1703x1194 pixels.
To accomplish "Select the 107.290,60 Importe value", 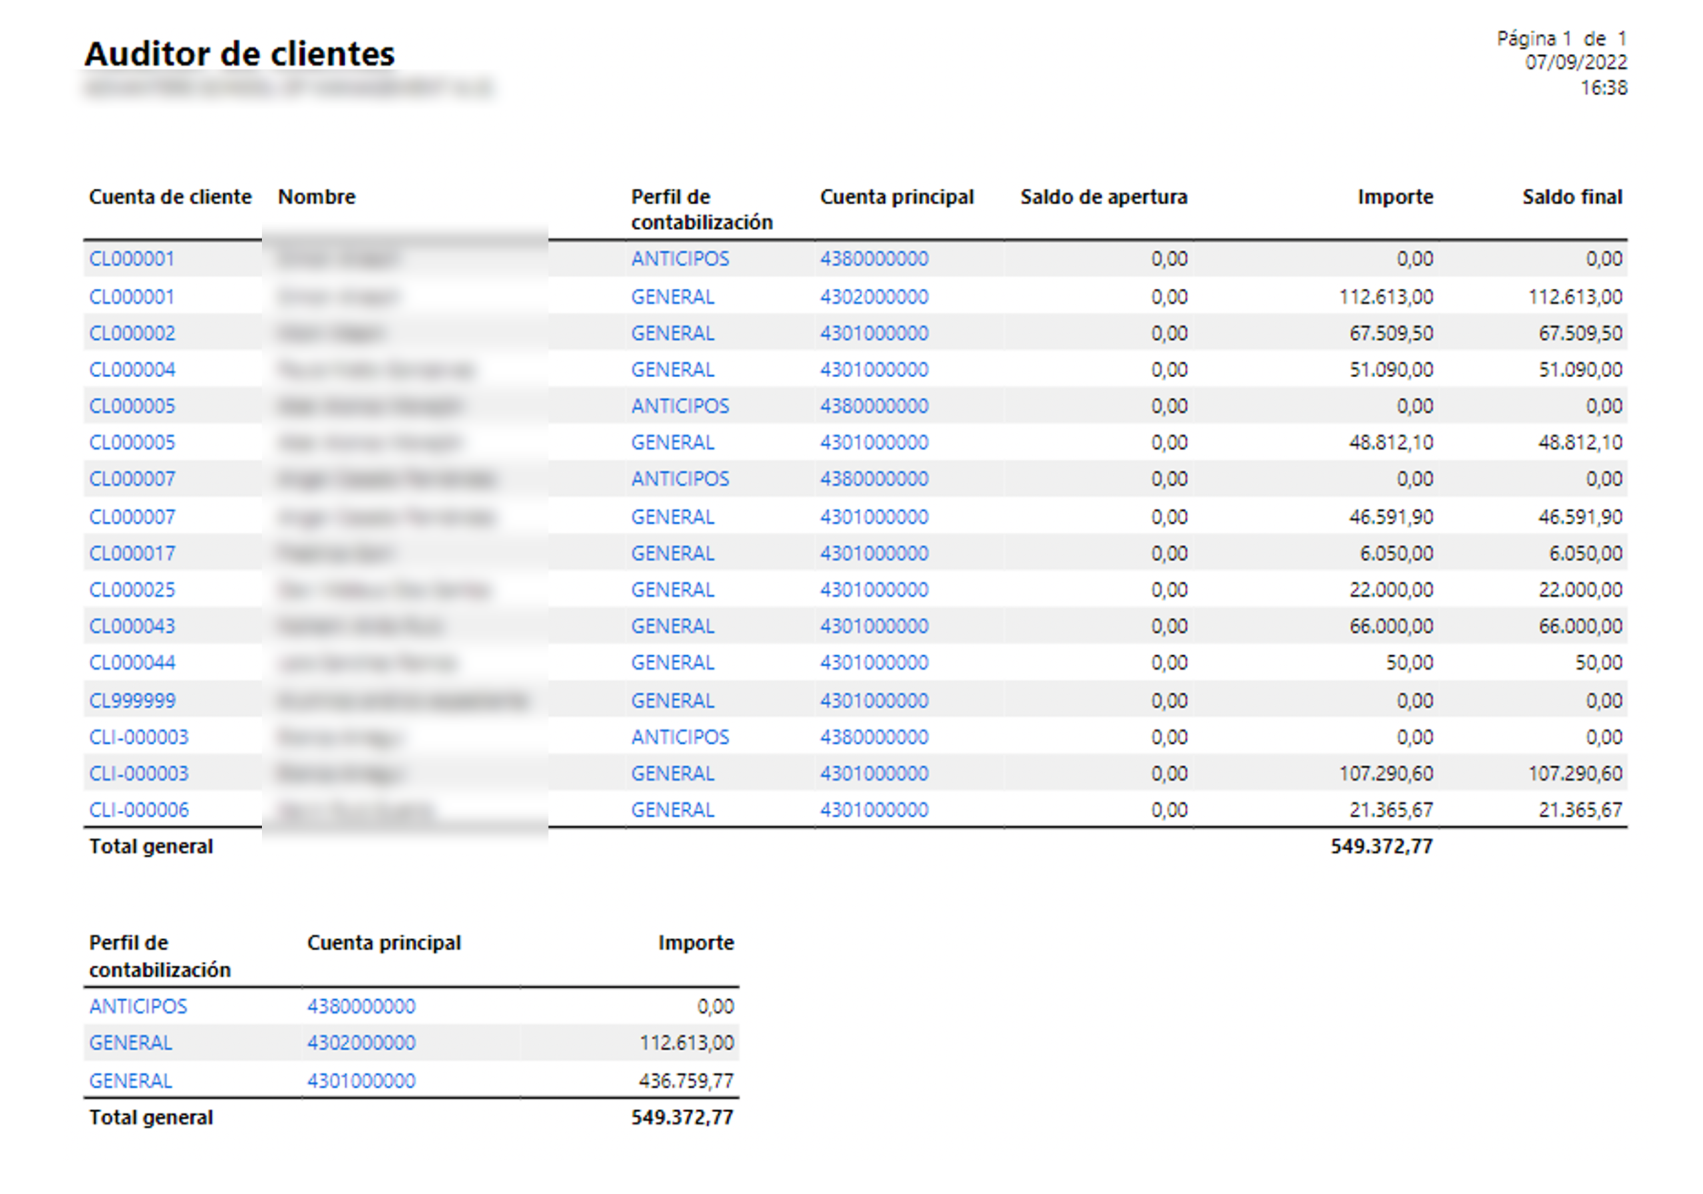I will pos(1386,774).
